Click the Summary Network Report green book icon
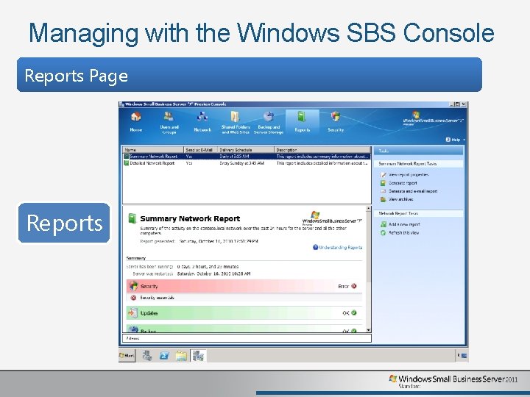This screenshot has width=530, height=397. tap(132, 218)
